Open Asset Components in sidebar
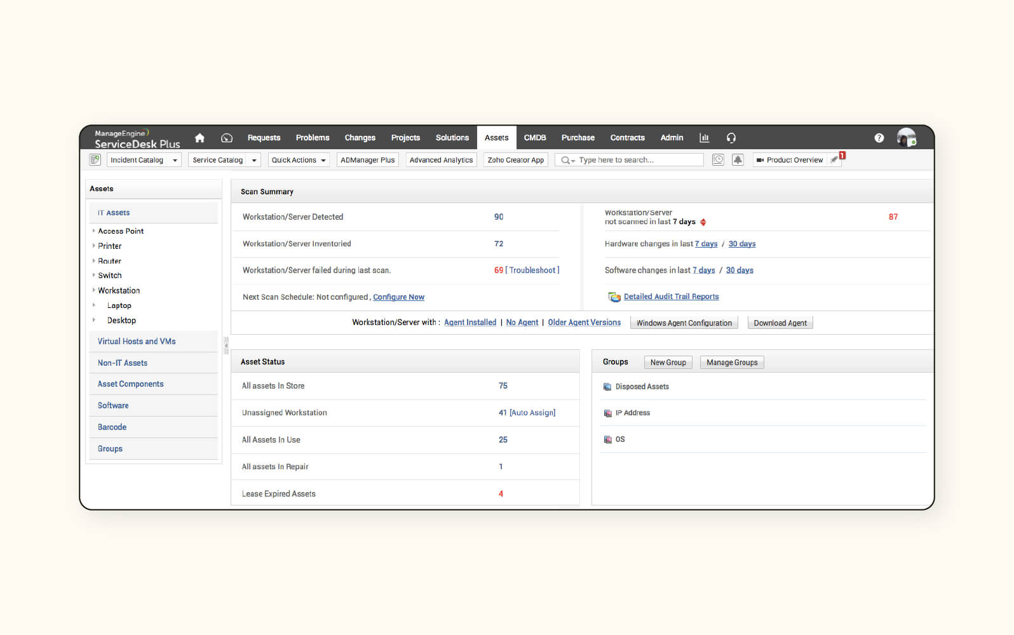Viewport: 1014px width, 635px height. coord(153,384)
